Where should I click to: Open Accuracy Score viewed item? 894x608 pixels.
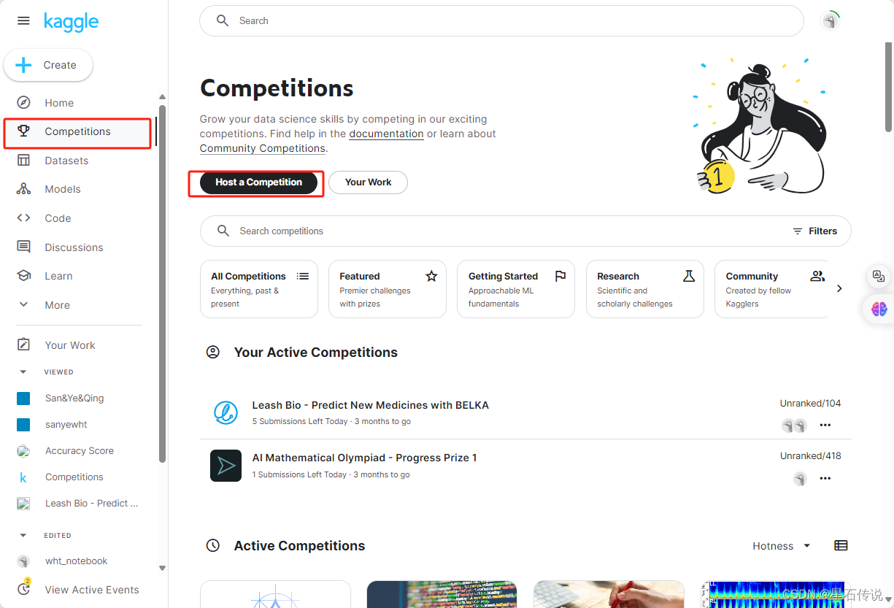(80, 451)
